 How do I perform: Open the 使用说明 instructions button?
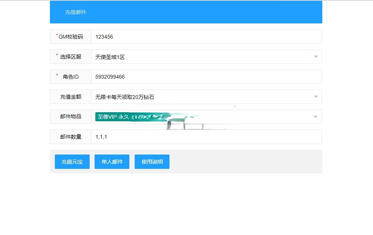[x=152, y=161]
